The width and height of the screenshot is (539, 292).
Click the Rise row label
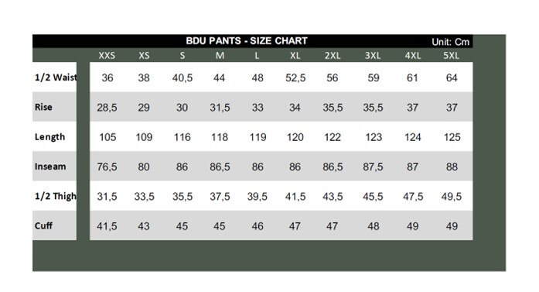tap(43, 107)
